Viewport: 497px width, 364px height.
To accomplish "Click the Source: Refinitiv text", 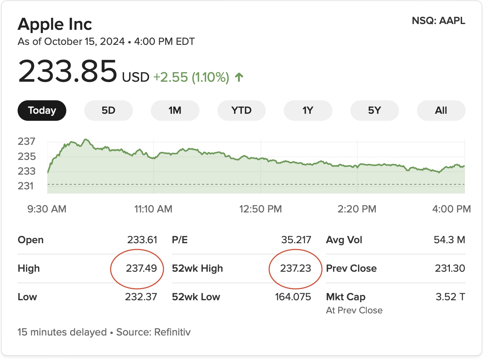I will tap(153, 332).
